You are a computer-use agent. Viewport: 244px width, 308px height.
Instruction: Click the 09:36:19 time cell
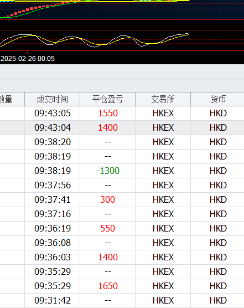click(53, 228)
